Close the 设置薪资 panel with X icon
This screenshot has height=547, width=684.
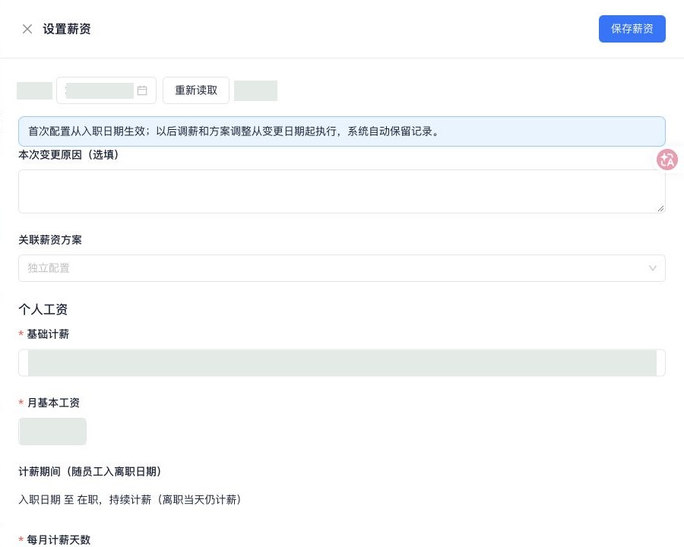click(27, 29)
